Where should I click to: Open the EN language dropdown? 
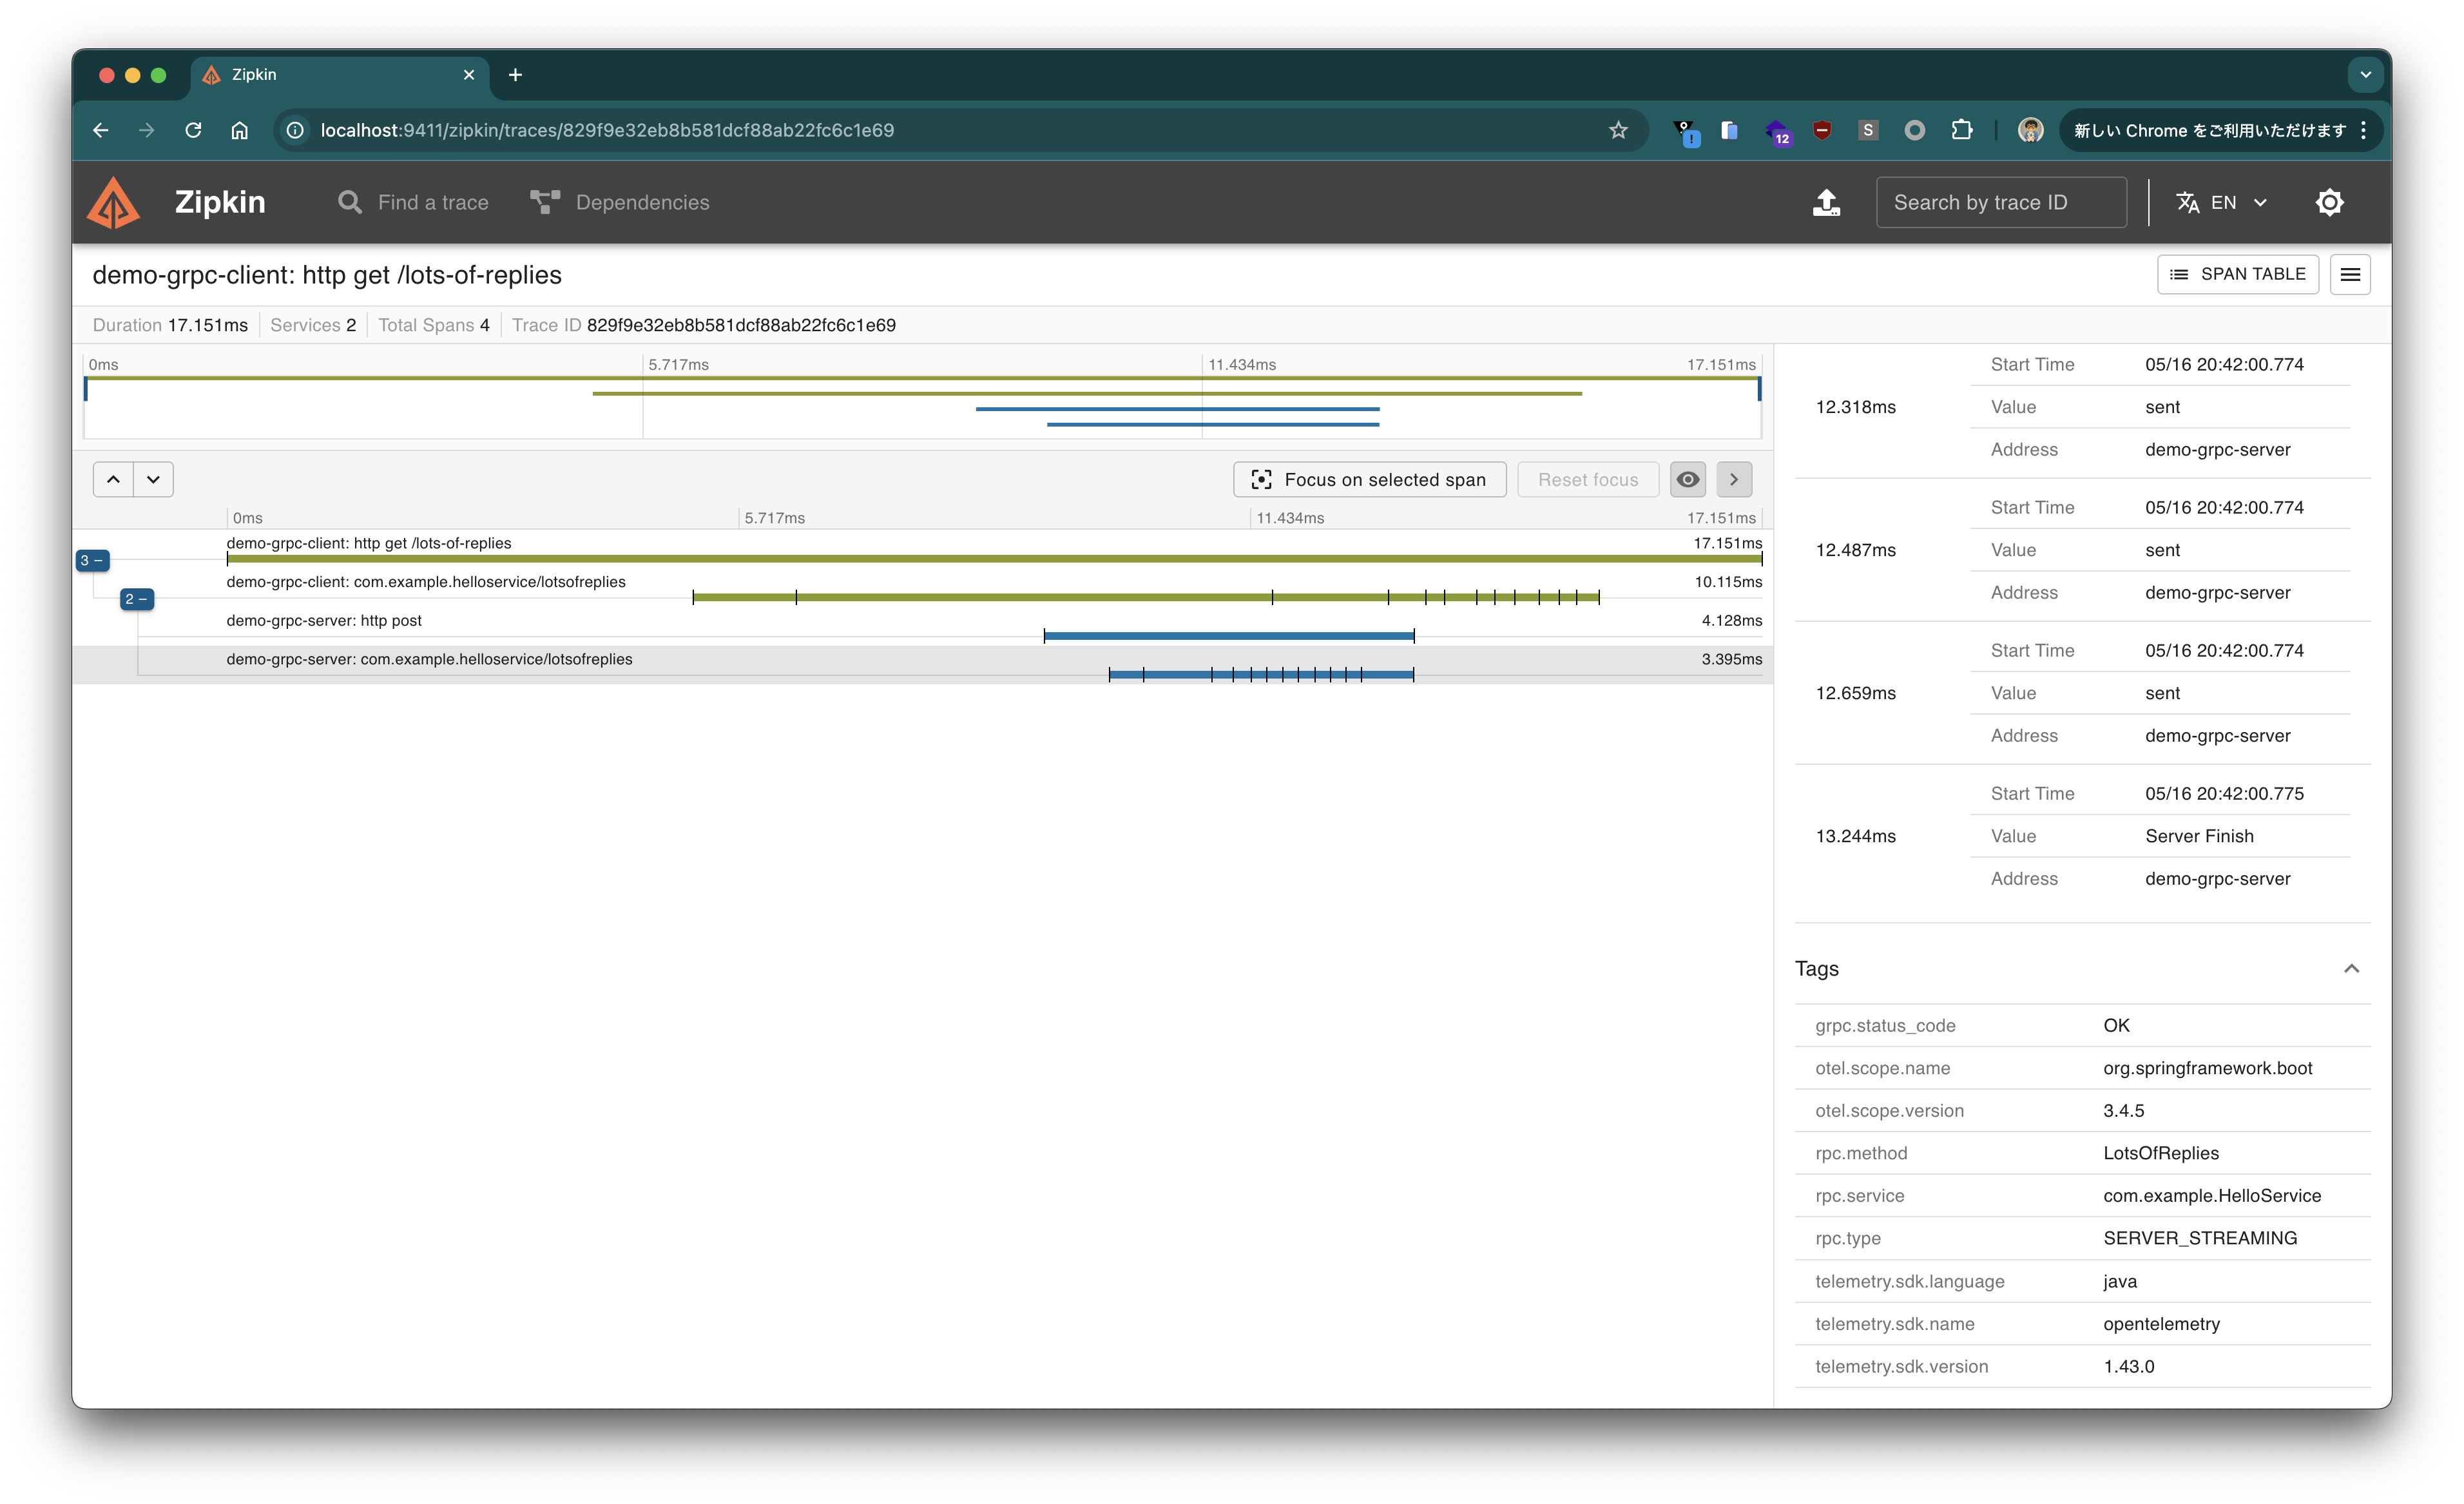tap(2222, 202)
